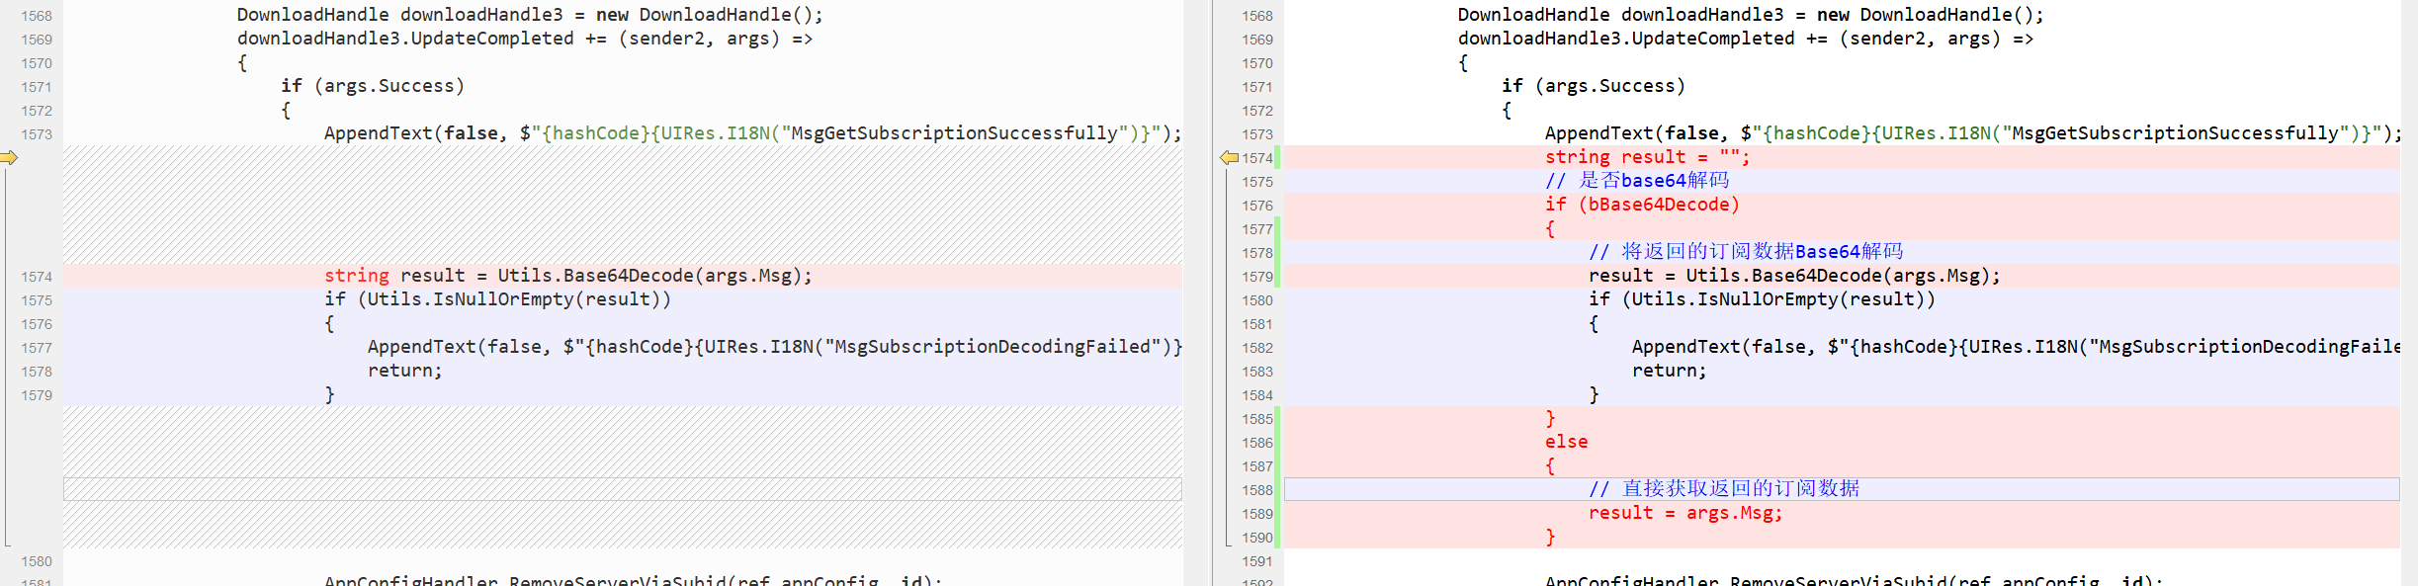Click the 'return;' statement in the left pane
Viewport: 2418px width, 586px height.
coord(404,371)
